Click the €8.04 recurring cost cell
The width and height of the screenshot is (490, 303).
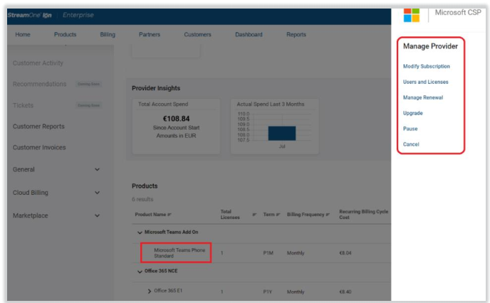[x=345, y=253]
